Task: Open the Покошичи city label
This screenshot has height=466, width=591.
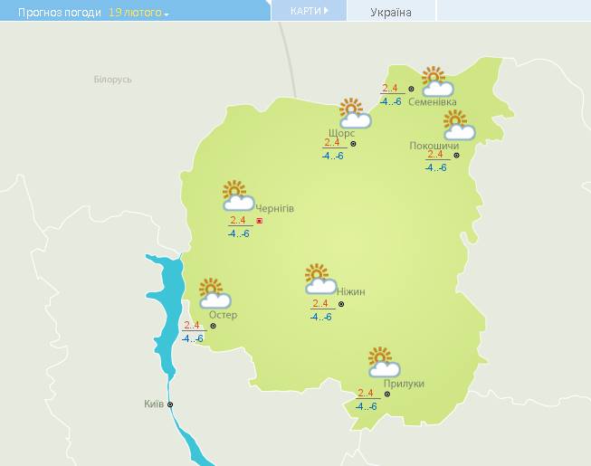Action: (x=434, y=146)
